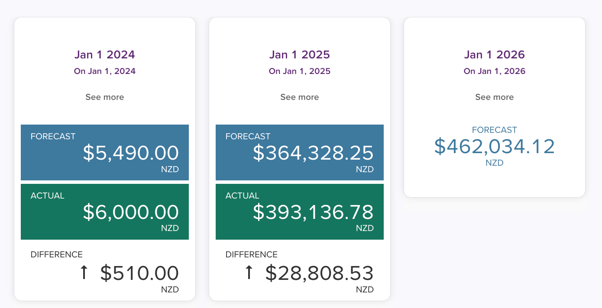The height and width of the screenshot is (308, 602).
Task: Click the $28,808.53 difference amount
Action: [x=319, y=273]
